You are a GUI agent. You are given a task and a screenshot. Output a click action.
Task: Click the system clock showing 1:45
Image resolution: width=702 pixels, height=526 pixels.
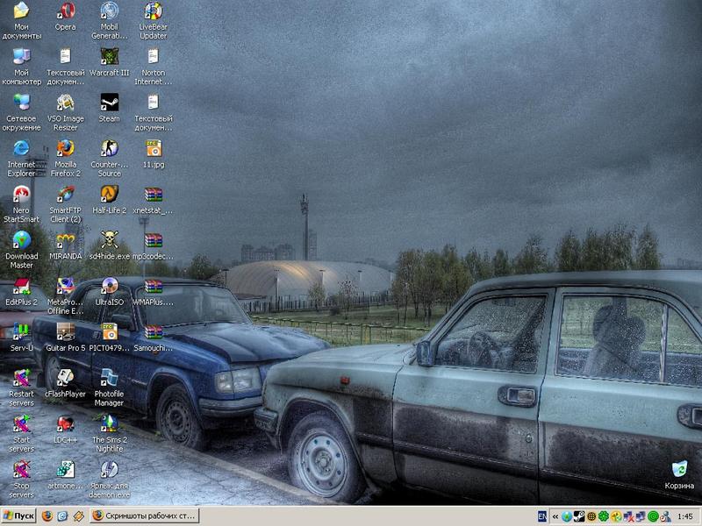[685, 516]
